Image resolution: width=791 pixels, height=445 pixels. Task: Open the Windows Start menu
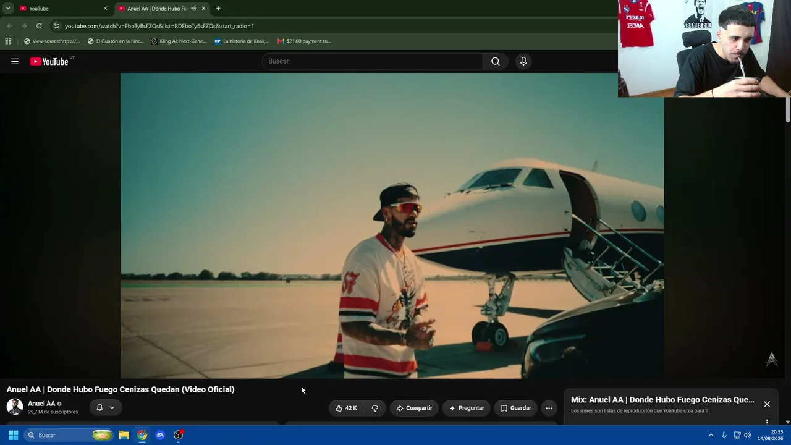(13, 435)
